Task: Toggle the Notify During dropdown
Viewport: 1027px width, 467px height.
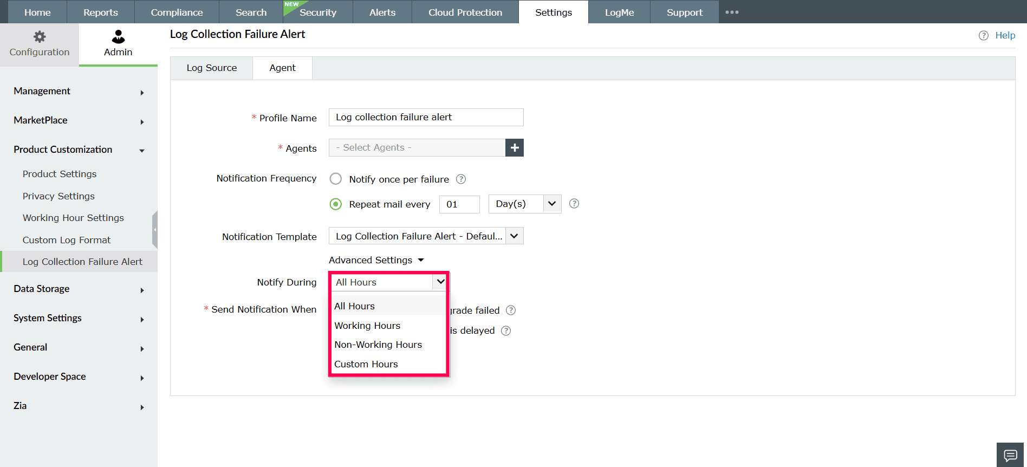Action: (388, 282)
